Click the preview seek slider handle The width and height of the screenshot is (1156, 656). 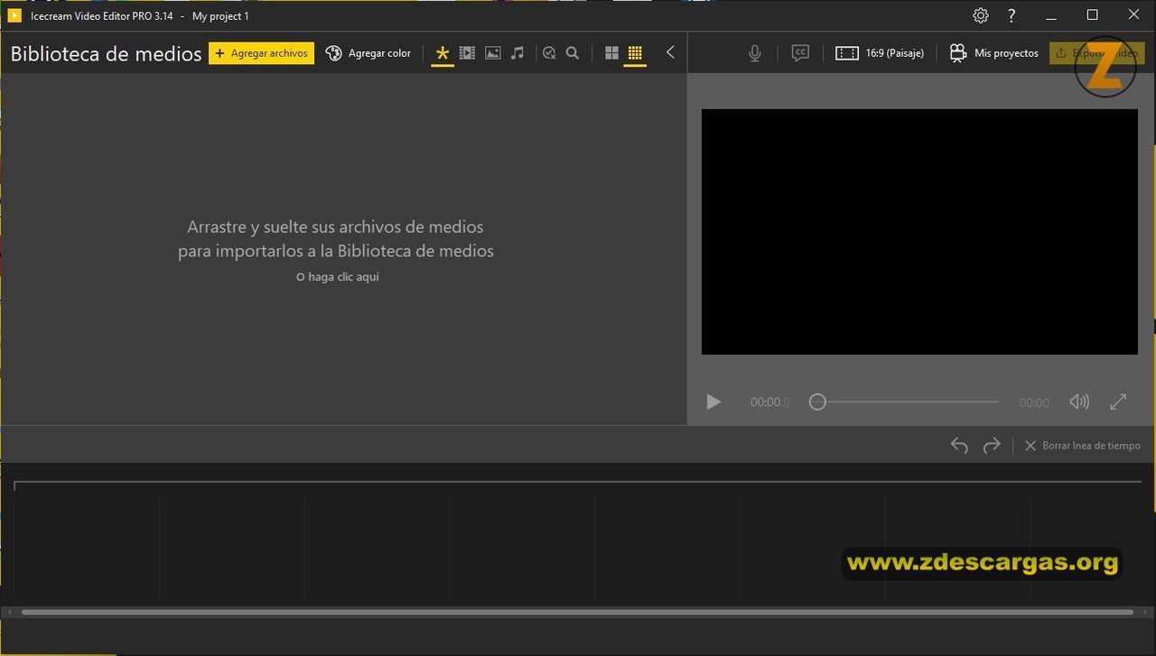(x=817, y=402)
